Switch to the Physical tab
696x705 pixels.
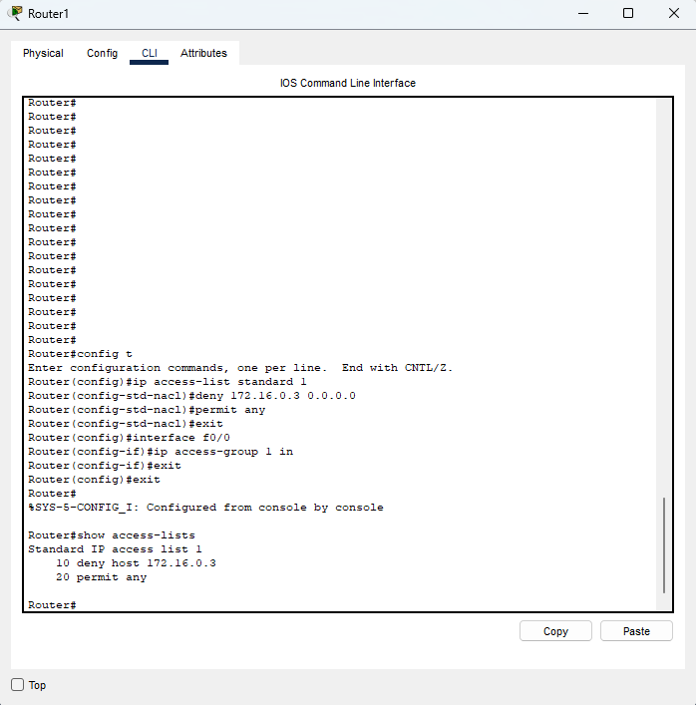point(43,53)
